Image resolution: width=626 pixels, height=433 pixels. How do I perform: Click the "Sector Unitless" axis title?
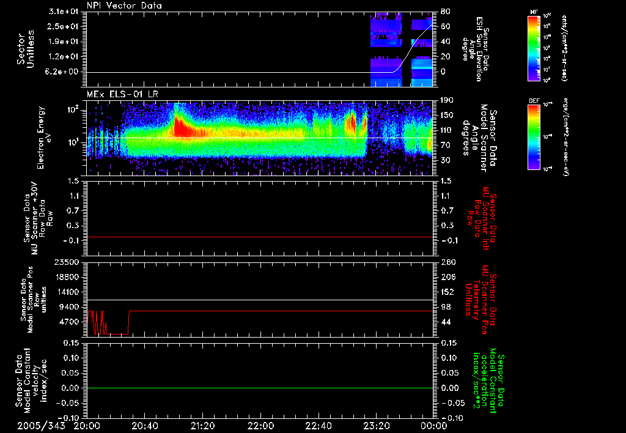(26, 49)
